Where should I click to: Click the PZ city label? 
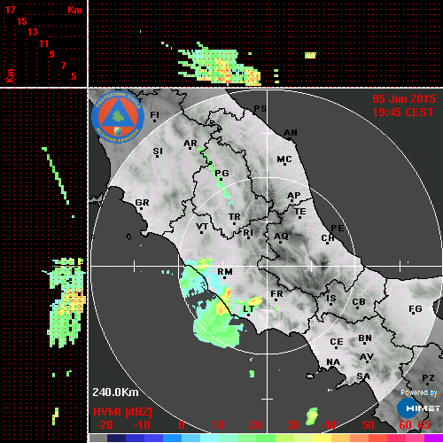pyautogui.click(x=428, y=378)
